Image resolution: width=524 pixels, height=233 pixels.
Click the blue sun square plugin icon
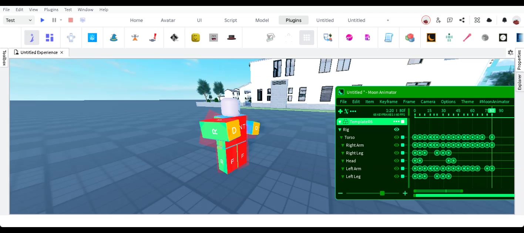click(93, 38)
